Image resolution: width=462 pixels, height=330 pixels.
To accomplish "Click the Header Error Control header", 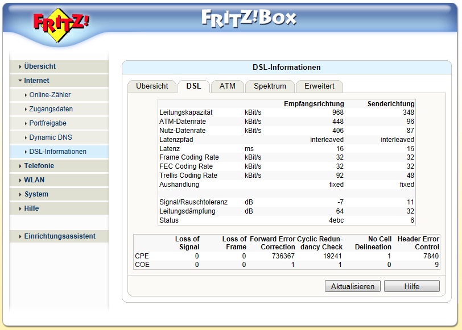I will [x=418, y=243].
